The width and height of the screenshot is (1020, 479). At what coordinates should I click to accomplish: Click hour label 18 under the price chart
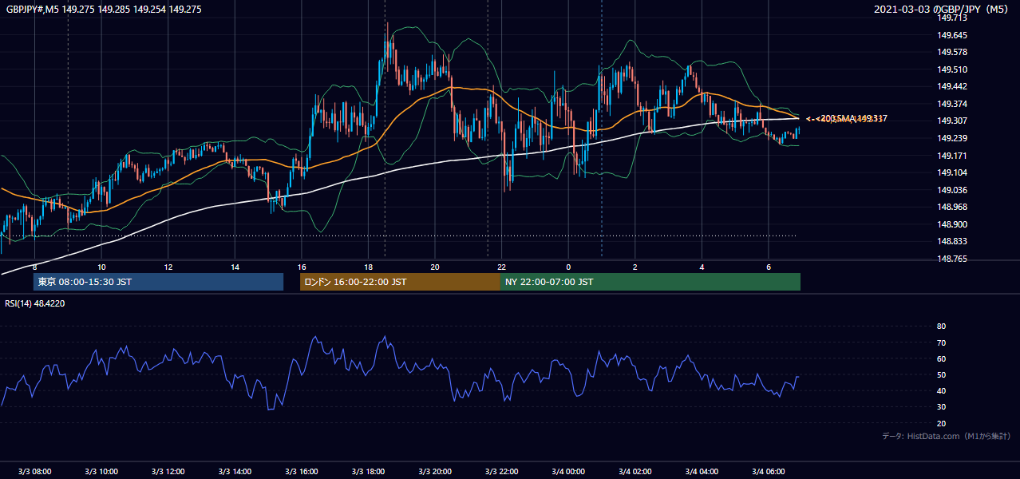click(368, 267)
